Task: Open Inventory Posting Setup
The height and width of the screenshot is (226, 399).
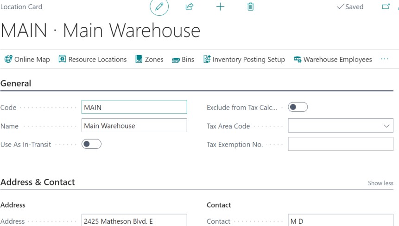Action: [244, 59]
